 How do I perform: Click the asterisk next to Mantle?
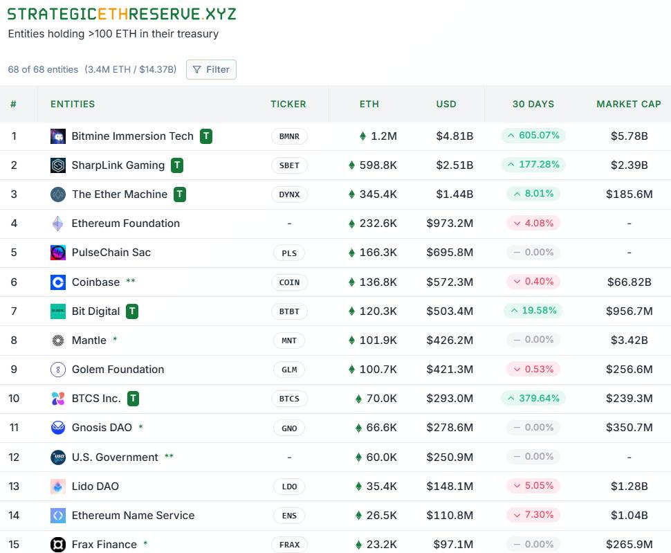coord(115,339)
